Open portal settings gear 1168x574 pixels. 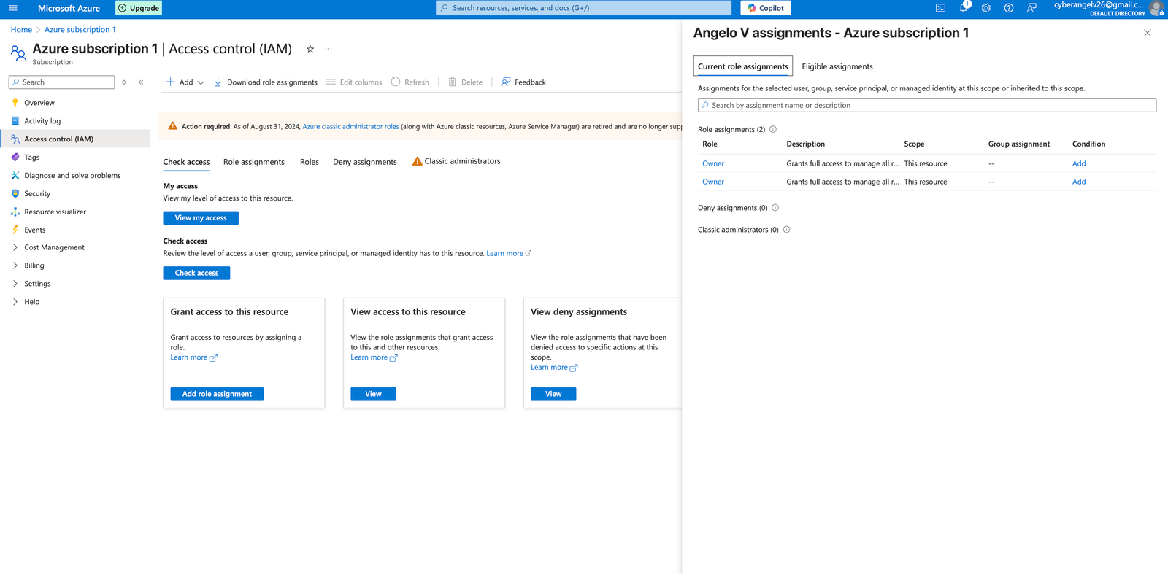coord(986,8)
